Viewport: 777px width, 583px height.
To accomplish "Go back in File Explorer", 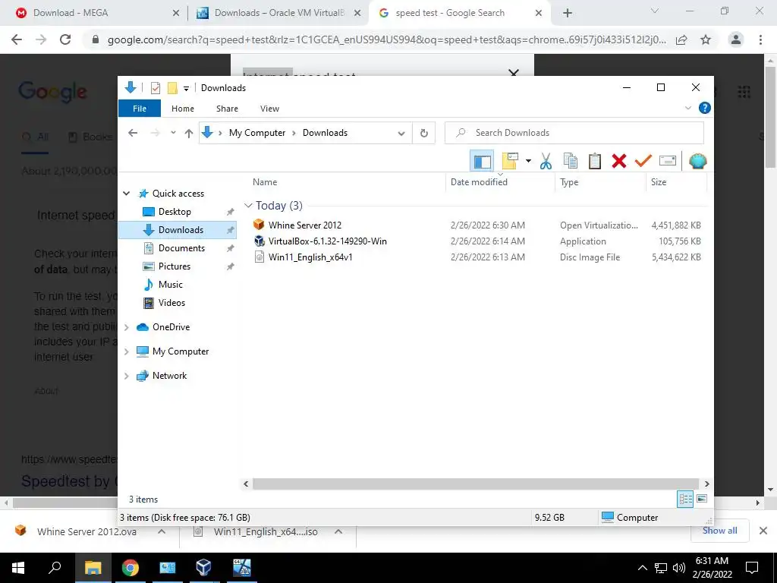I will [133, 133].
